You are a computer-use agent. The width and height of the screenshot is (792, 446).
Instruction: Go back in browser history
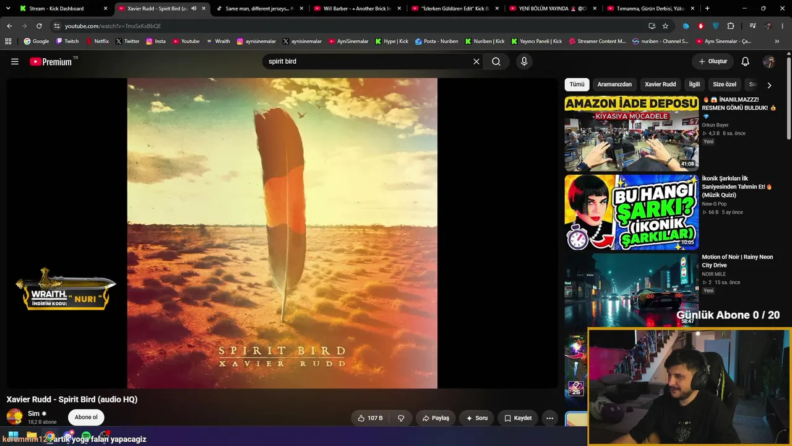(9, 26)
